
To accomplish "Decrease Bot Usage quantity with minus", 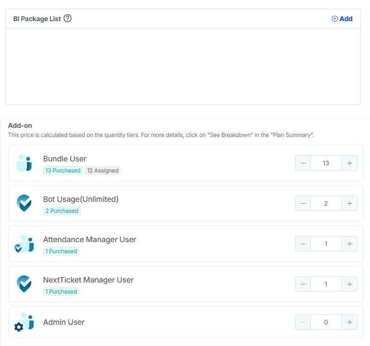I will point(303,203).
